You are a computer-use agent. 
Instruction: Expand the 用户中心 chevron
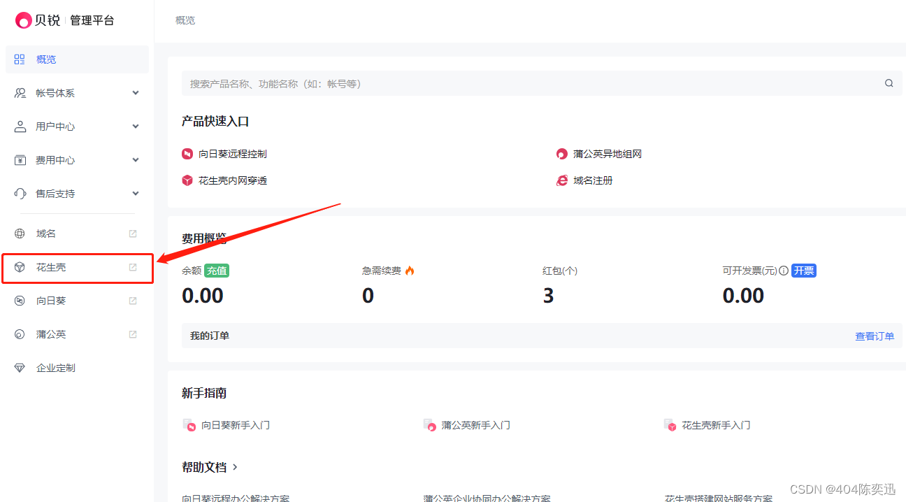[136, 127]
